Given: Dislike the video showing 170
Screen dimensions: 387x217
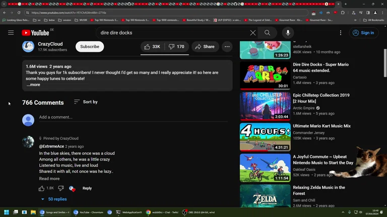Looking at the screenshot, I should pos(176,47).
